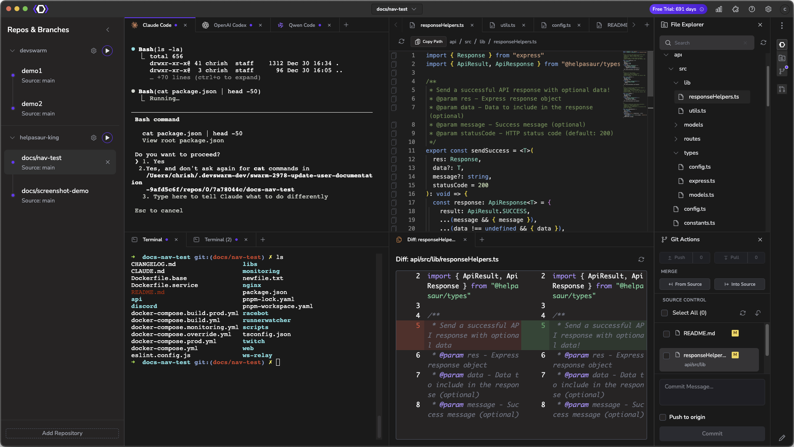This screenshot has height=447, width=794.
Task: Open the docs/nav-test branch dropdown
Action: (396, 9)
